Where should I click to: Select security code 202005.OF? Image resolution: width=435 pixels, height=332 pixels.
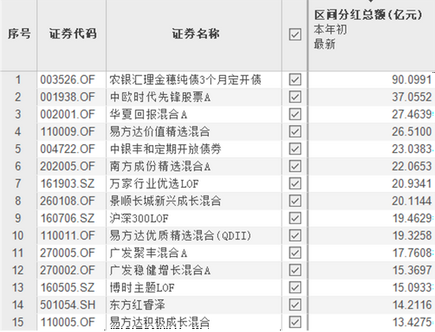click(67, 166)
